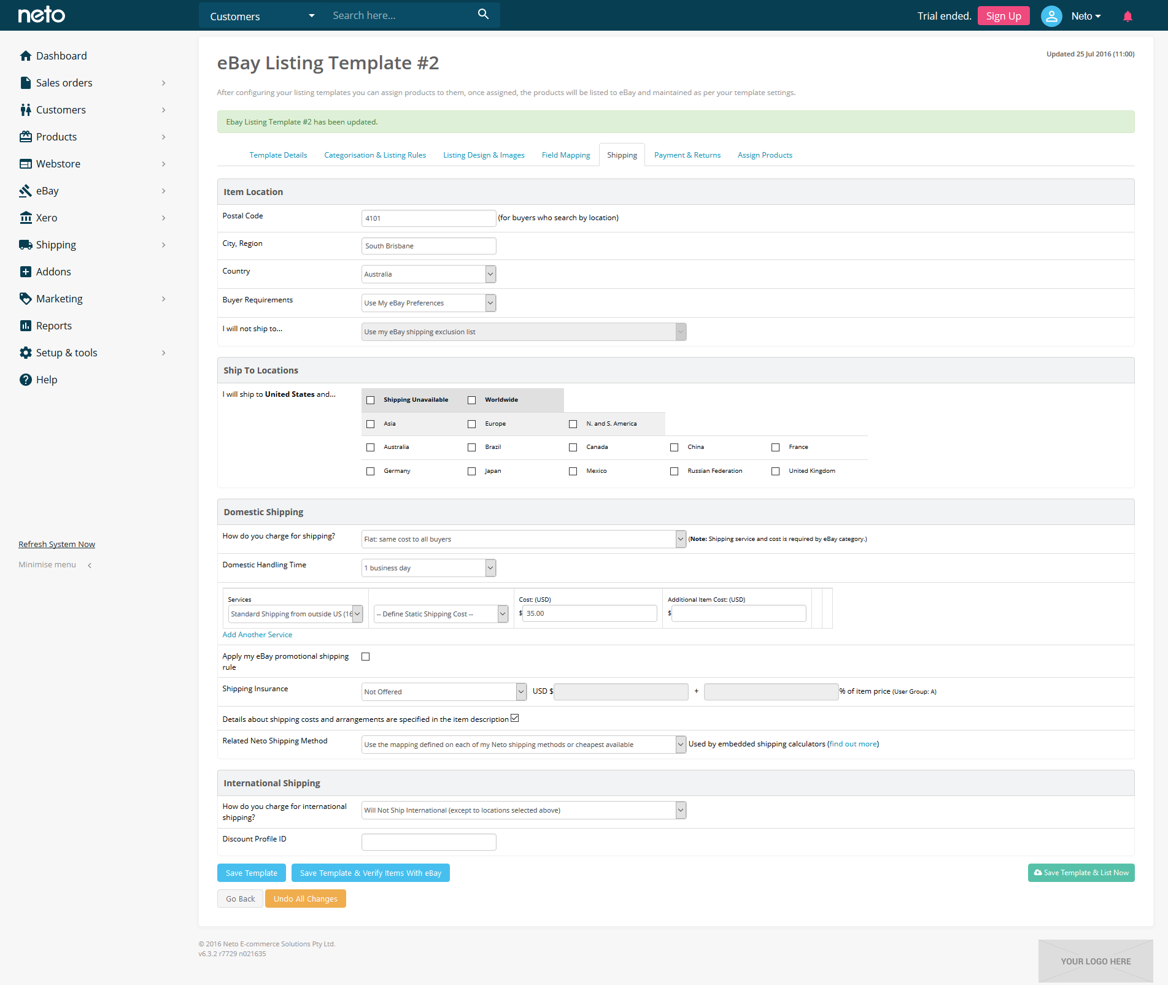Click the neto logo
This screenshot has height=985, width=1168.
pos(41,15)
